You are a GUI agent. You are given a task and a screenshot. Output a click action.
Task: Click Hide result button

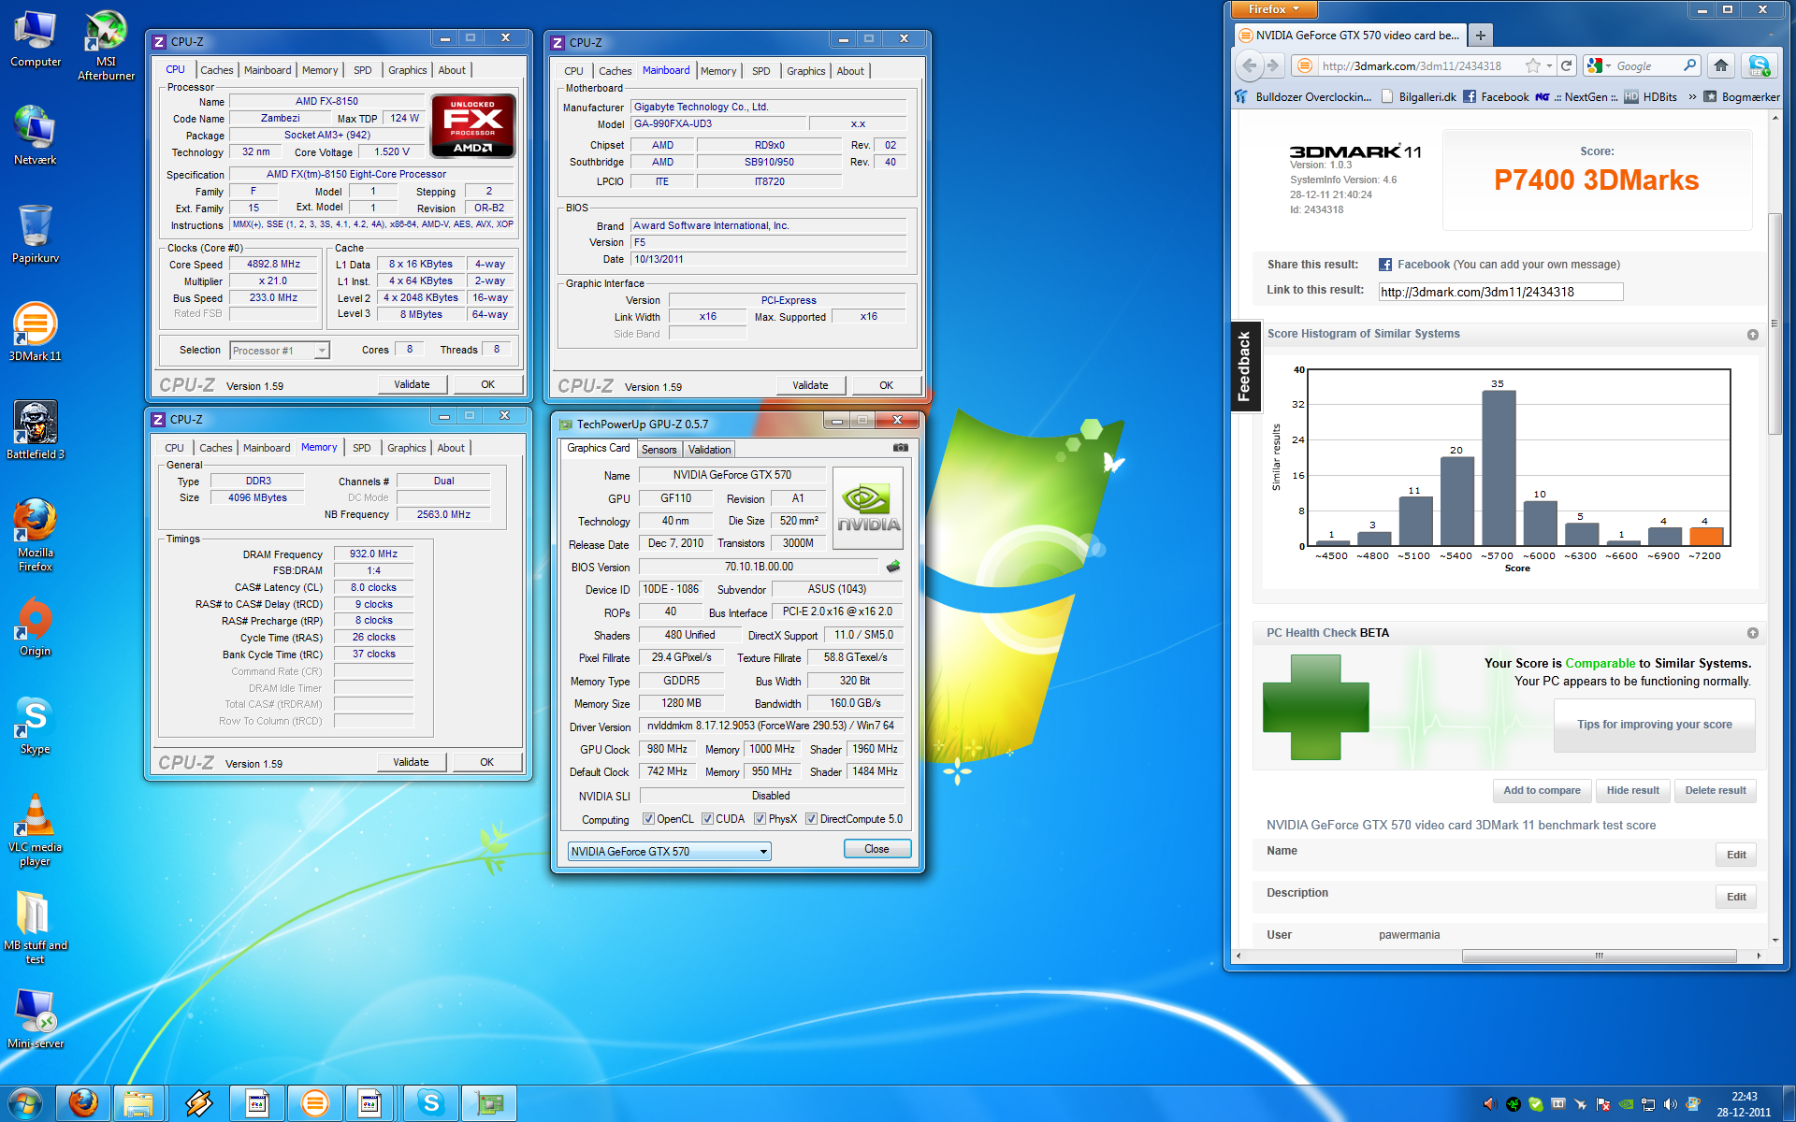point(1632,790)
